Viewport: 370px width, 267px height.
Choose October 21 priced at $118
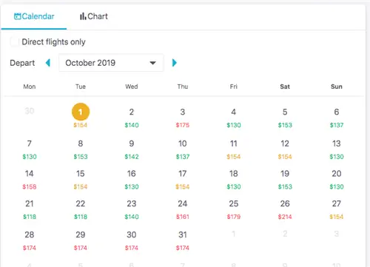(x=30, y=209)
